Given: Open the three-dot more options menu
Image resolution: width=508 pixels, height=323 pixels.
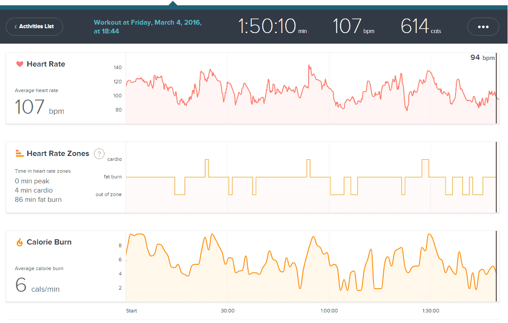Looking at the screenshot, I should (483, 27).
